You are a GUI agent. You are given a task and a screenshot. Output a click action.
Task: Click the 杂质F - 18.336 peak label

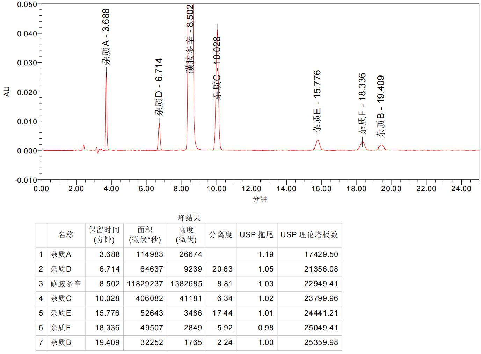point(362,103)
